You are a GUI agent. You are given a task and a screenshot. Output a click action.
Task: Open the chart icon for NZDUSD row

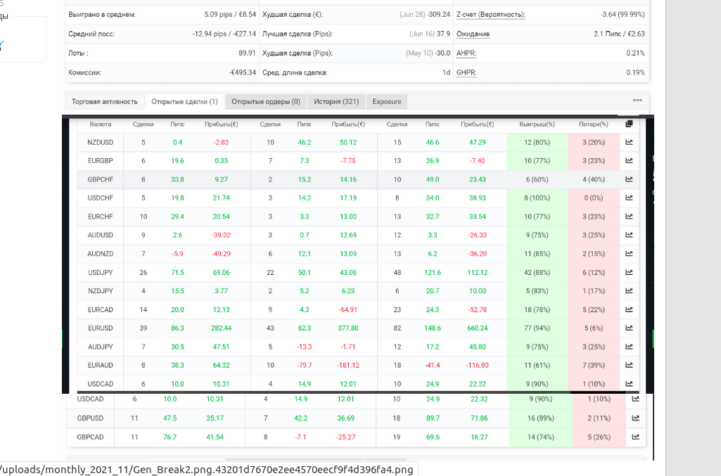629,143
